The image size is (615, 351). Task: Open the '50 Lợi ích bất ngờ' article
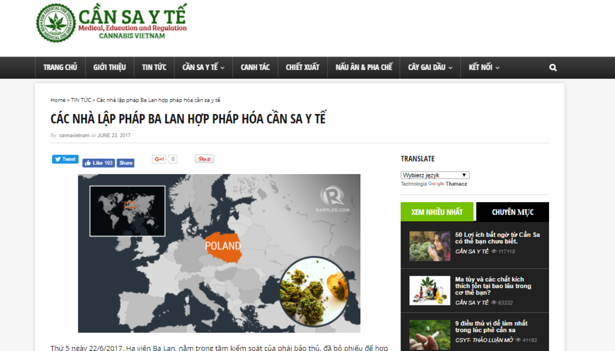pos(497,238)
